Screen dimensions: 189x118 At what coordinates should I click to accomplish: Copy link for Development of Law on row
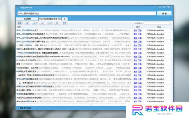tap(135, 57)
